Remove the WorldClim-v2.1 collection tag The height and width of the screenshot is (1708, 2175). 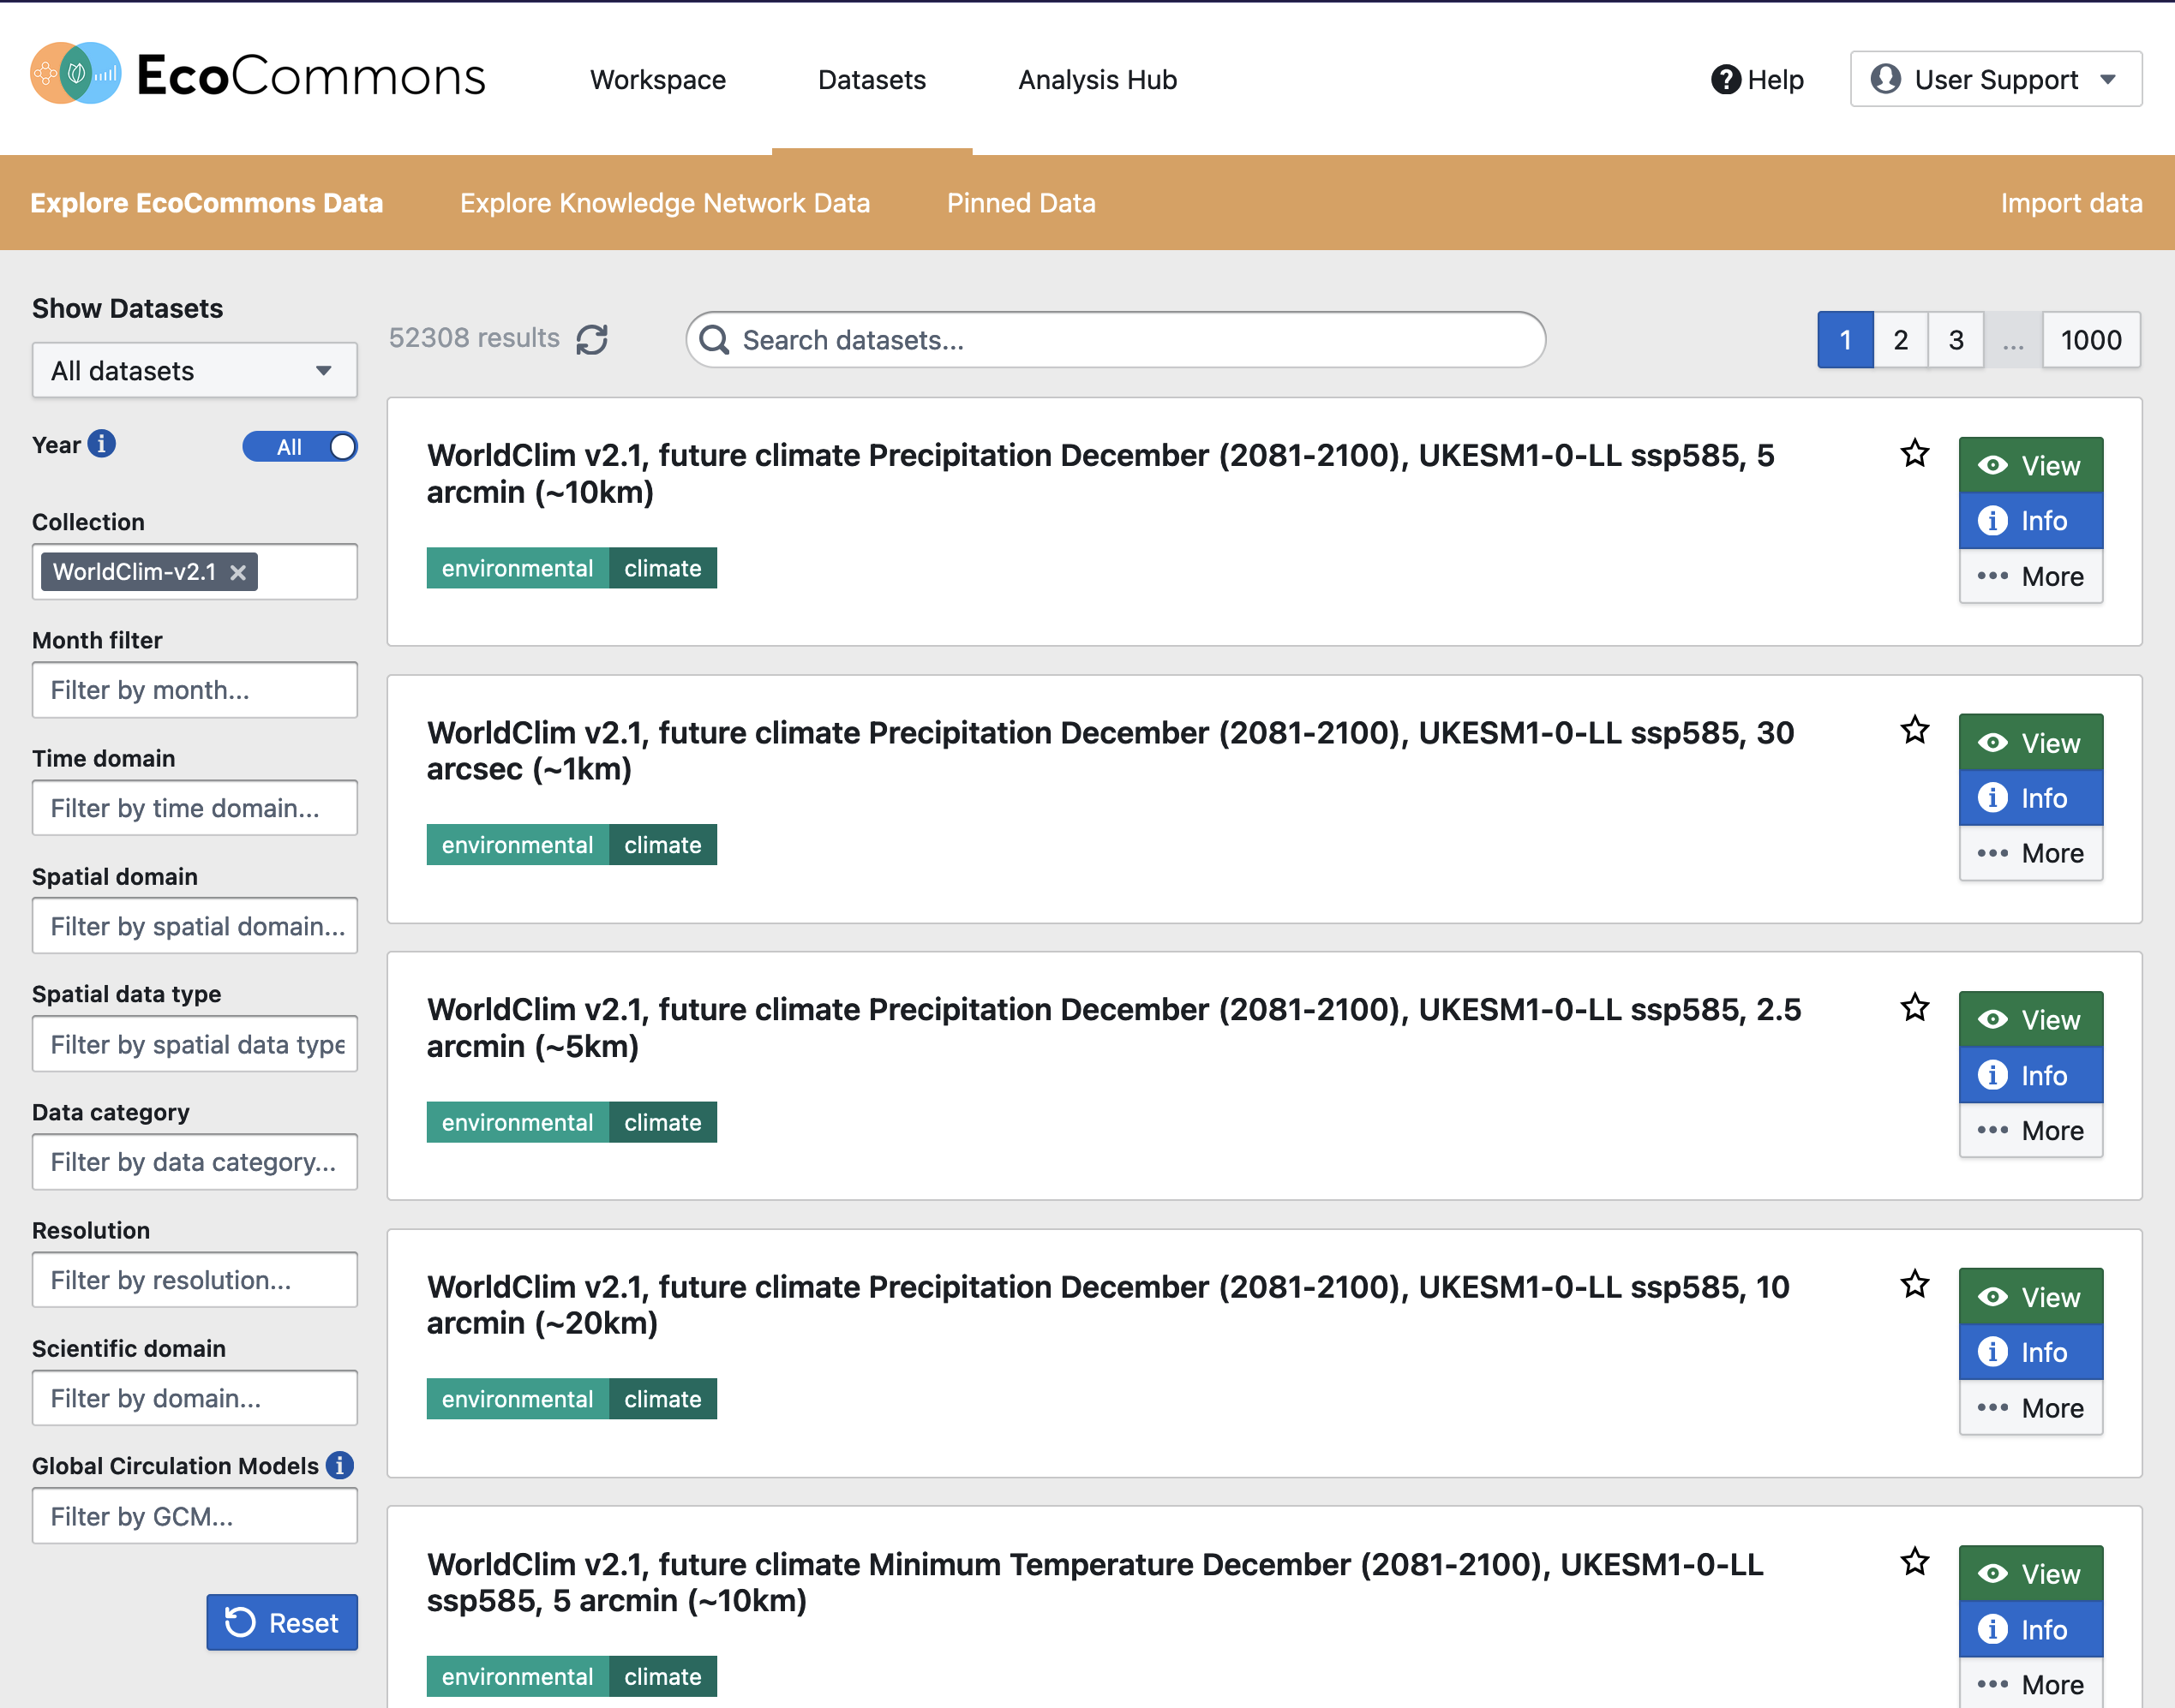point(238,573)
